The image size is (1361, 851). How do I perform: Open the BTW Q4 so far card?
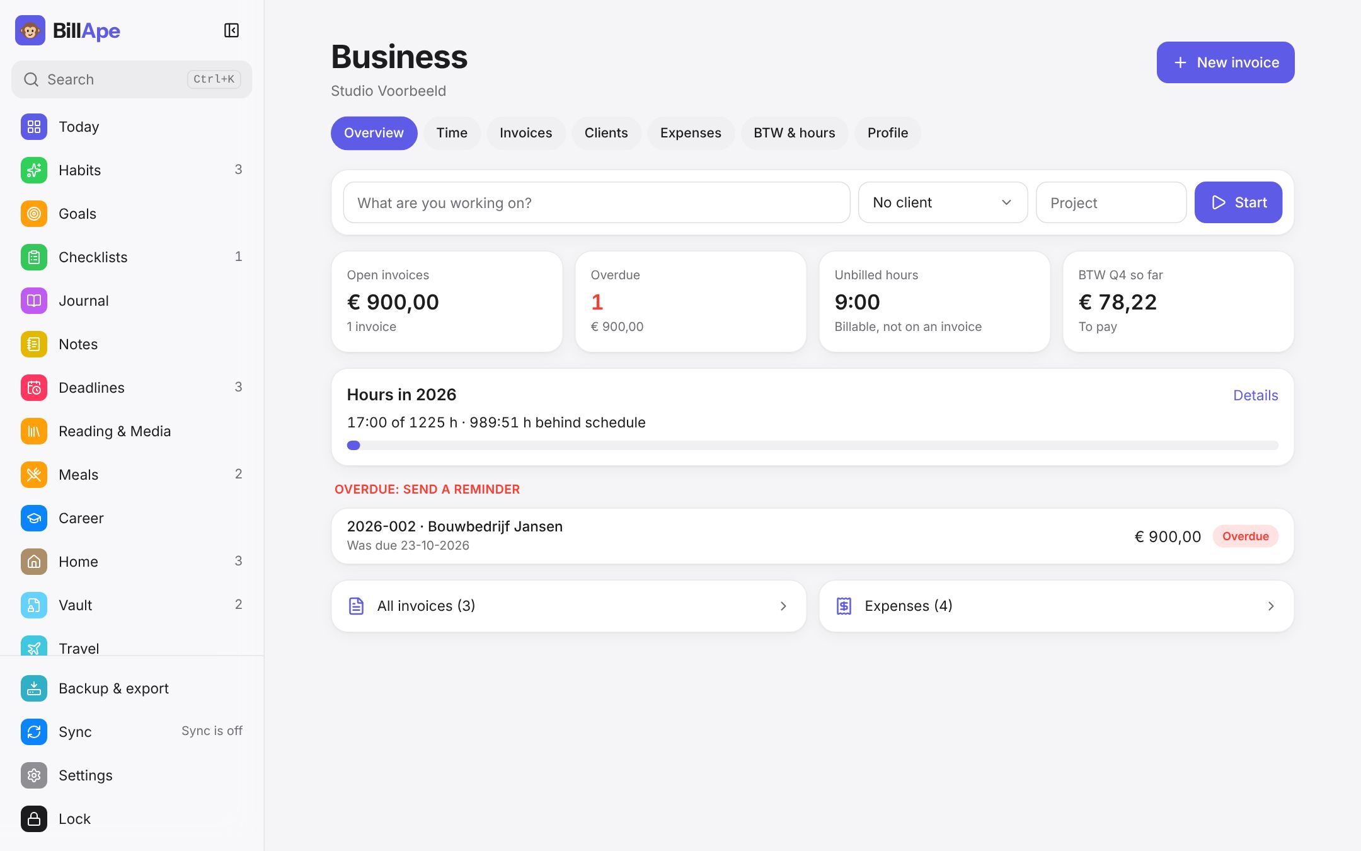1178,301
